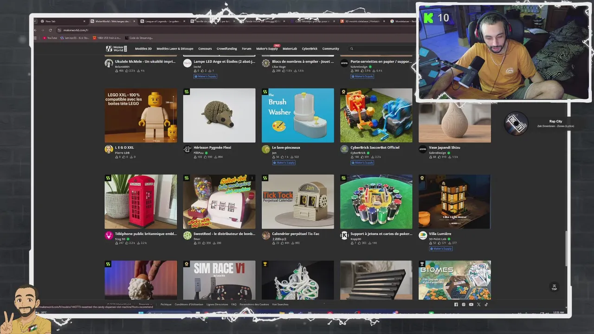Open the red British phone booth thumbnail
The image size is (594, 334).
[x=141, y=202]
